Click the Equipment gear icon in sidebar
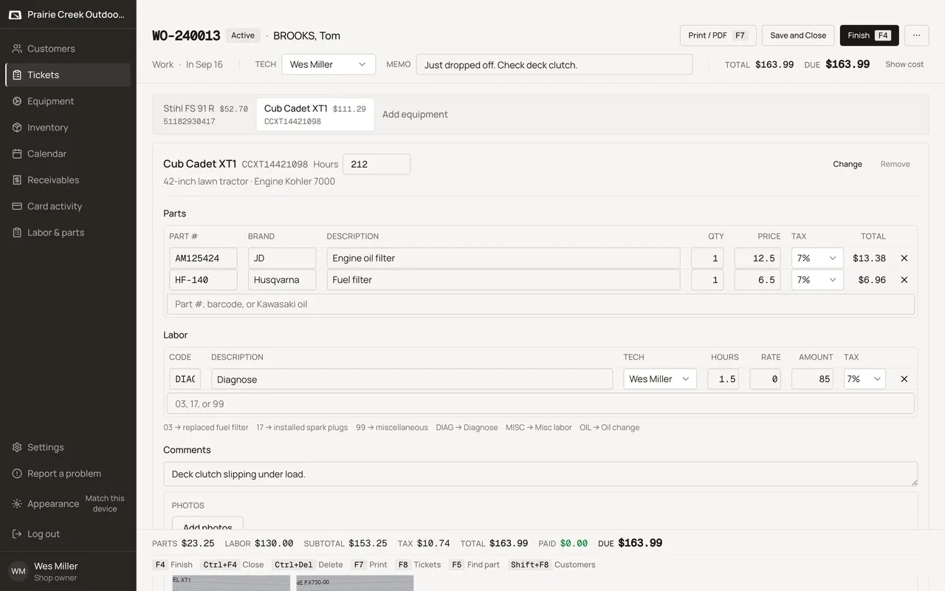The image size is (945, 591). [x=17, y=101]
